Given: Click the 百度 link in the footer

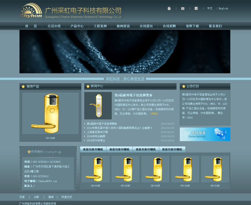Looking at the screenshot, I should pyautogui.click(x=22, y=197).
